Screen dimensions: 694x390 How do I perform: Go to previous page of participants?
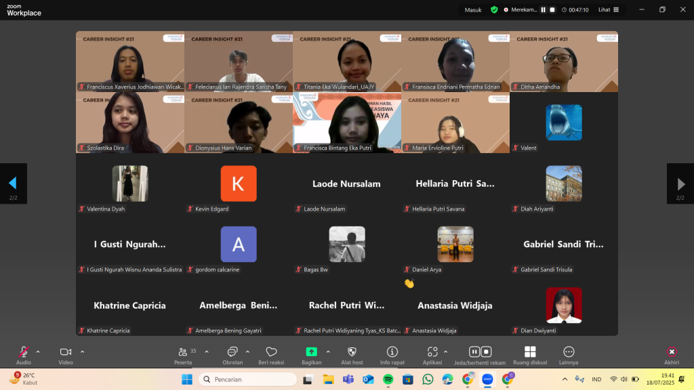click(x=13, y=183)
